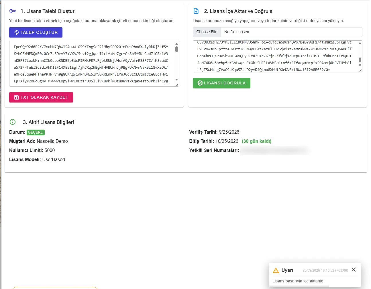Close the Uyarı notification
The height and width of the screenshot is (289, 371).
(354, 270)
